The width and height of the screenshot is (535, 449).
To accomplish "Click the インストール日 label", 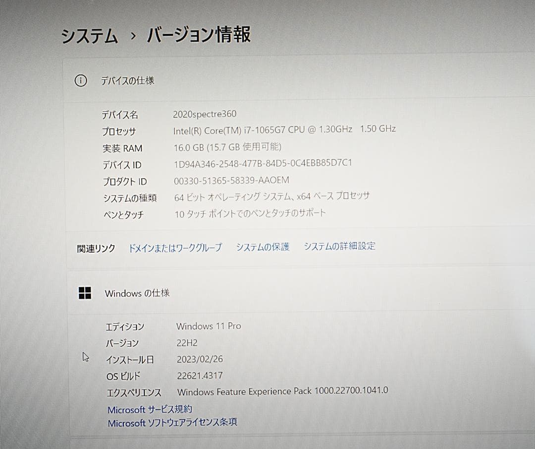I will tap(130, 360).
